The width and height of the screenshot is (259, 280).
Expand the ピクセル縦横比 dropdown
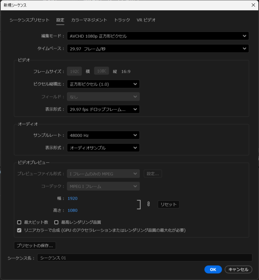(x=103, y=84)
